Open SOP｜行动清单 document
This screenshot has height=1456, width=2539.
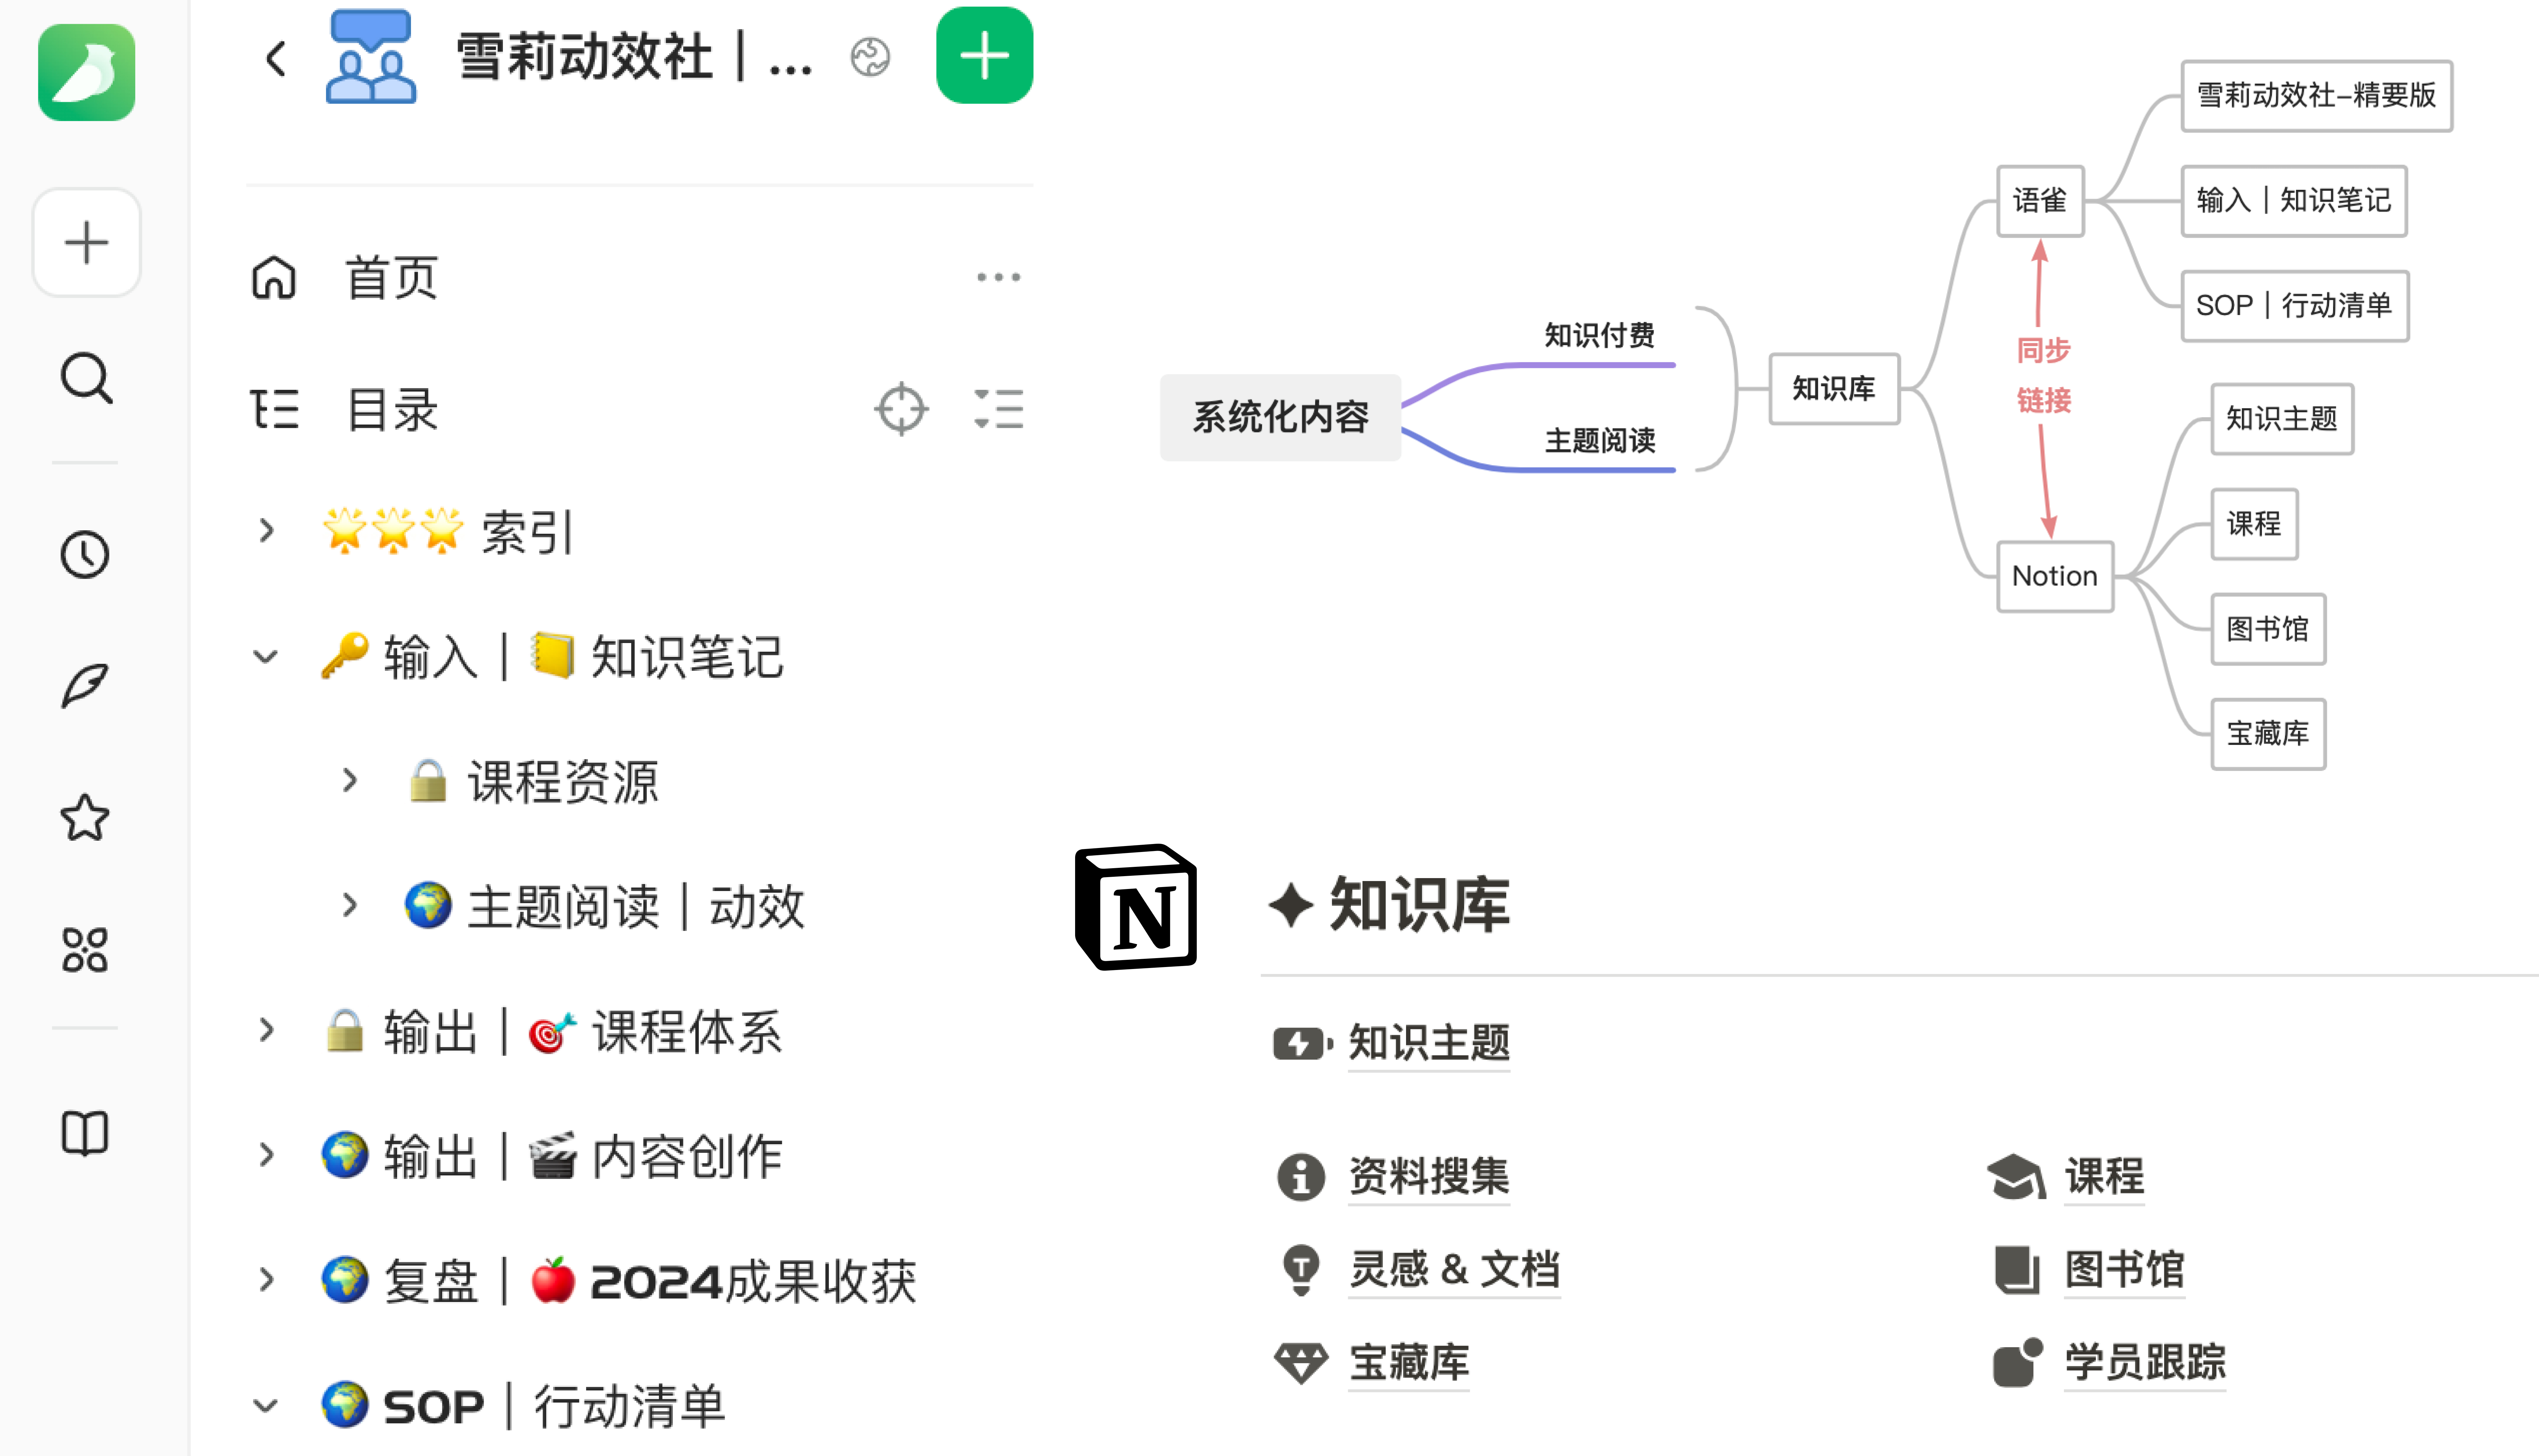point(523,1406)
